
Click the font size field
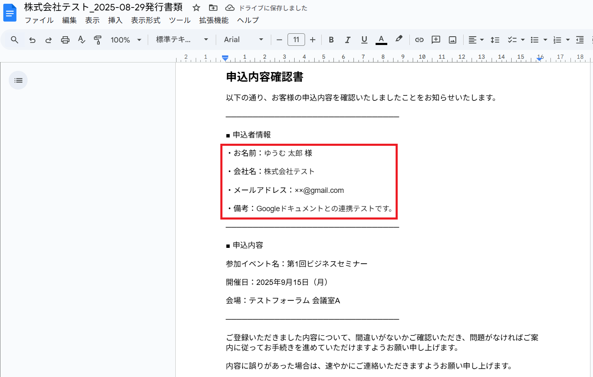296,40
